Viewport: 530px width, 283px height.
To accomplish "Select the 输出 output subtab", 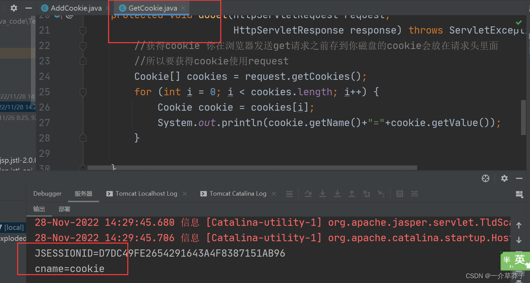I will point(39,209).
